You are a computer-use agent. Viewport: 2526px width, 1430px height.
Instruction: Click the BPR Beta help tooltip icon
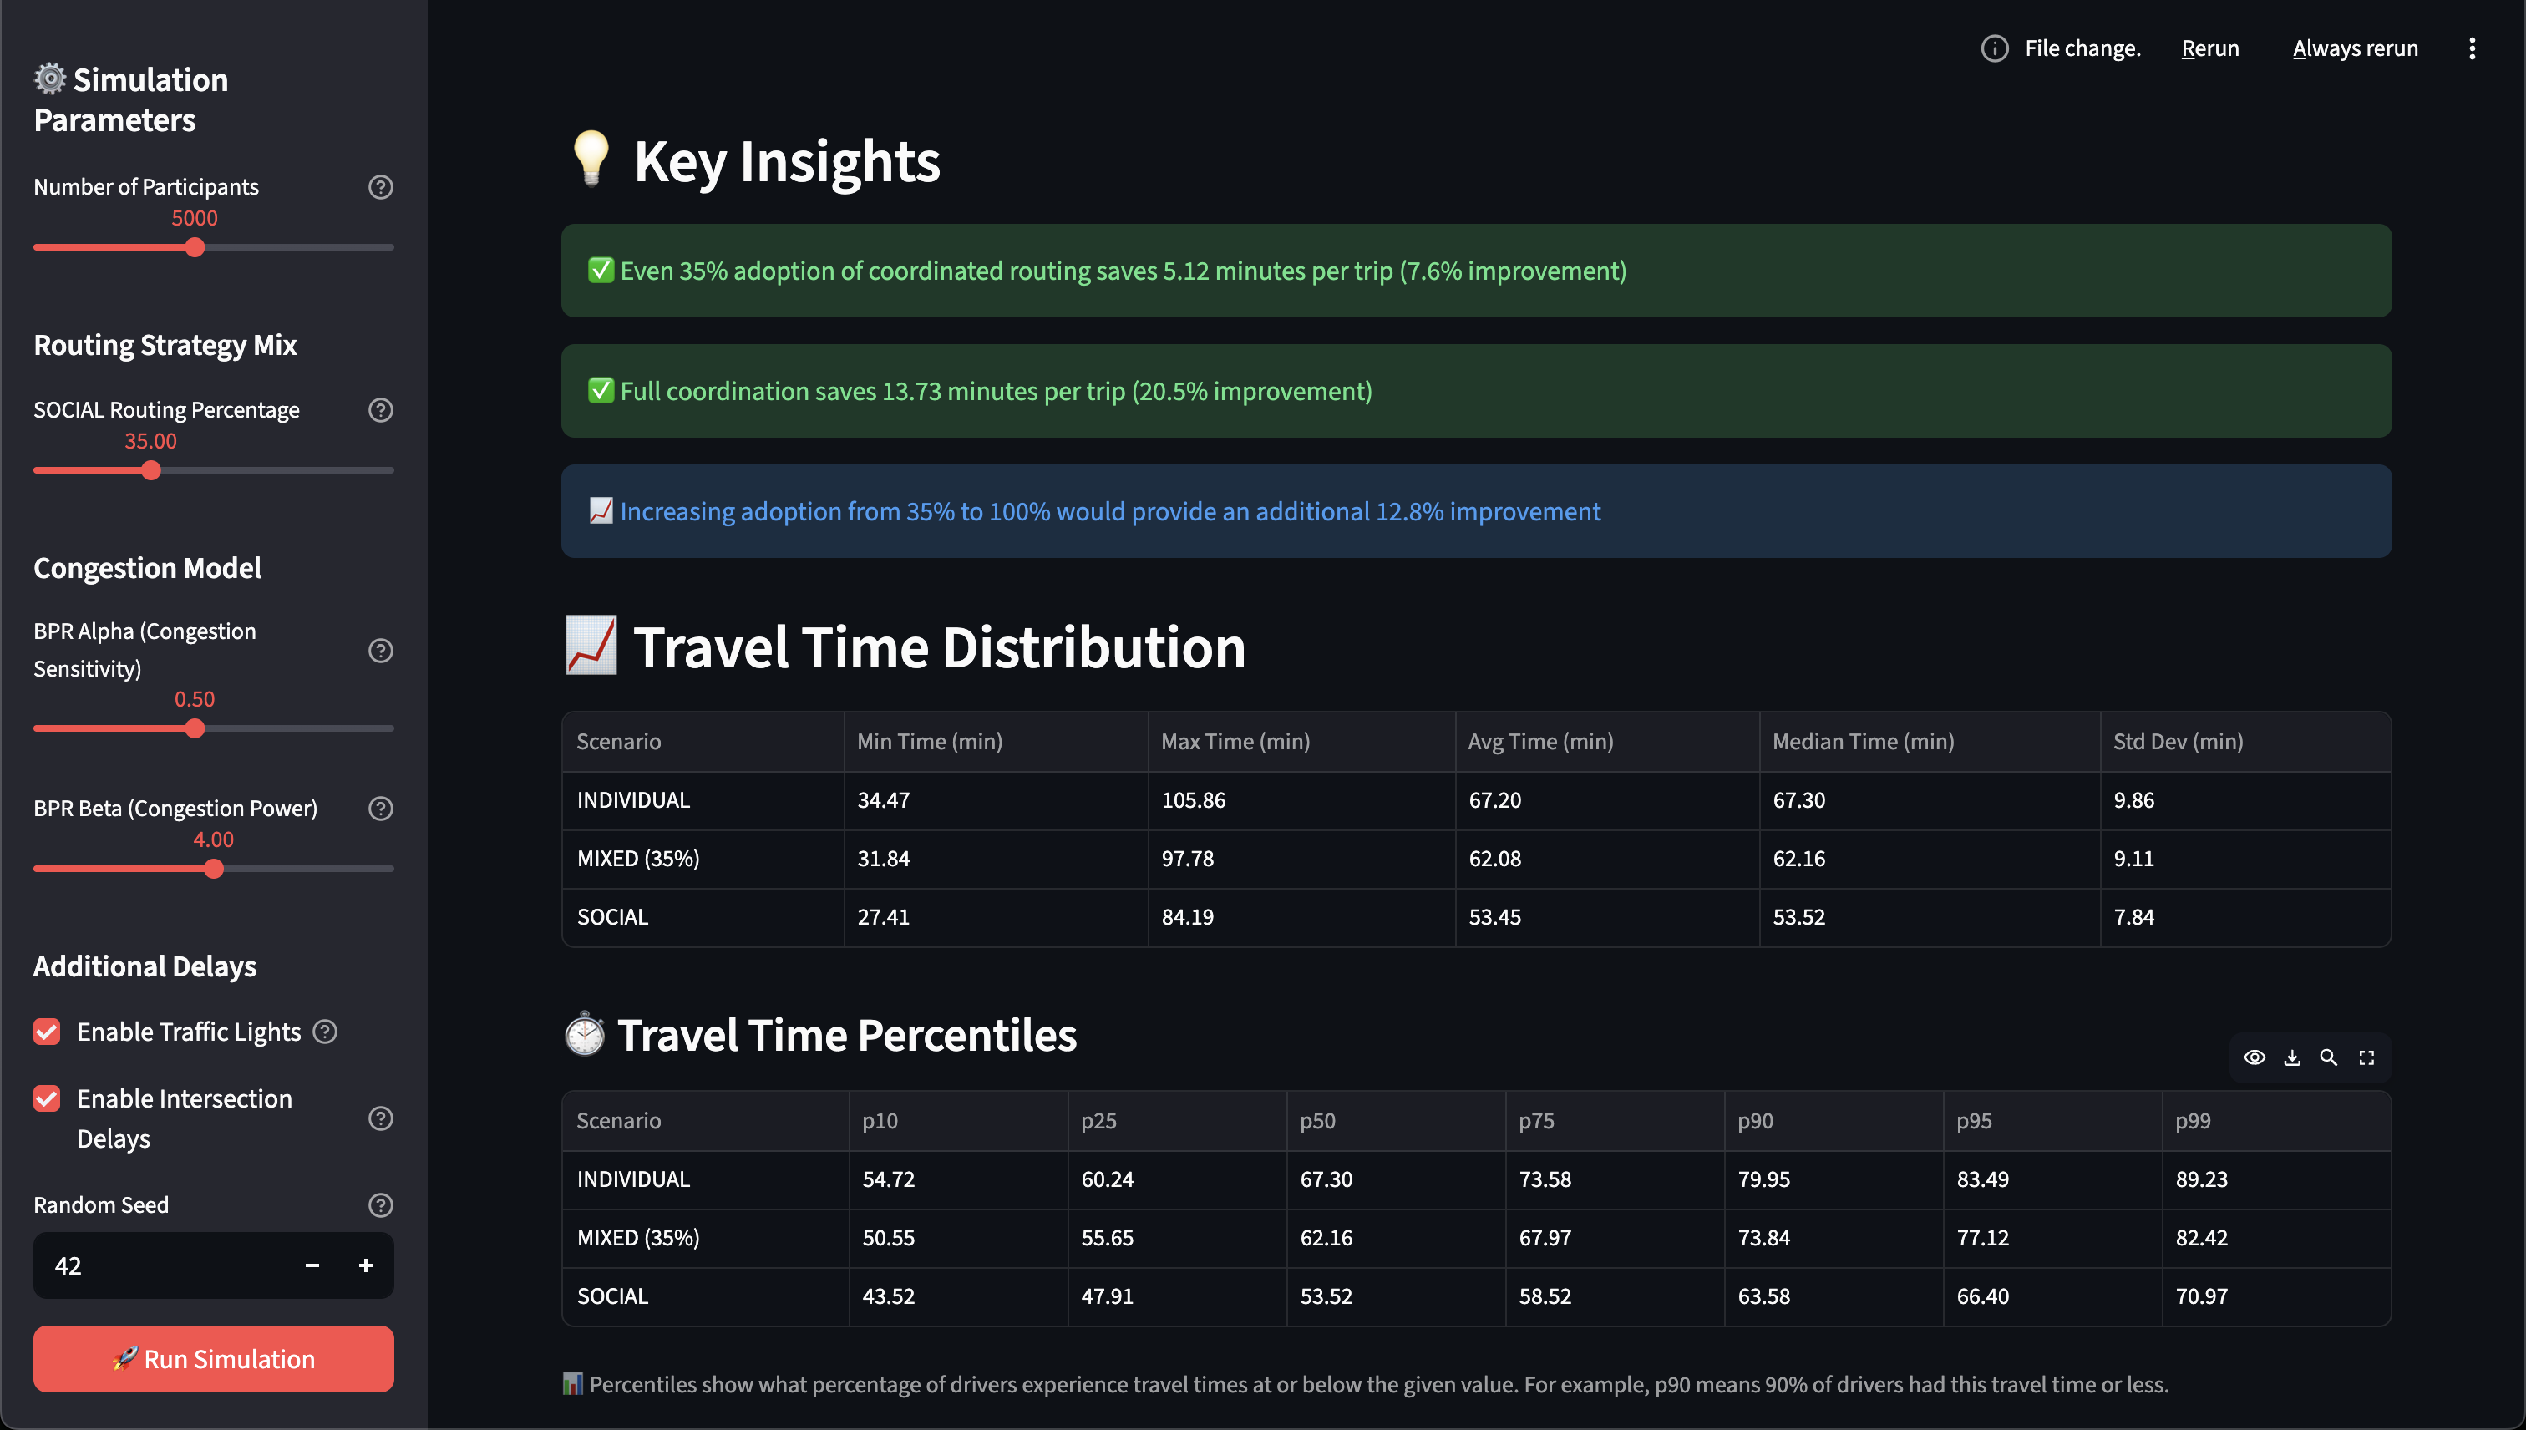(x=380, y=809)
